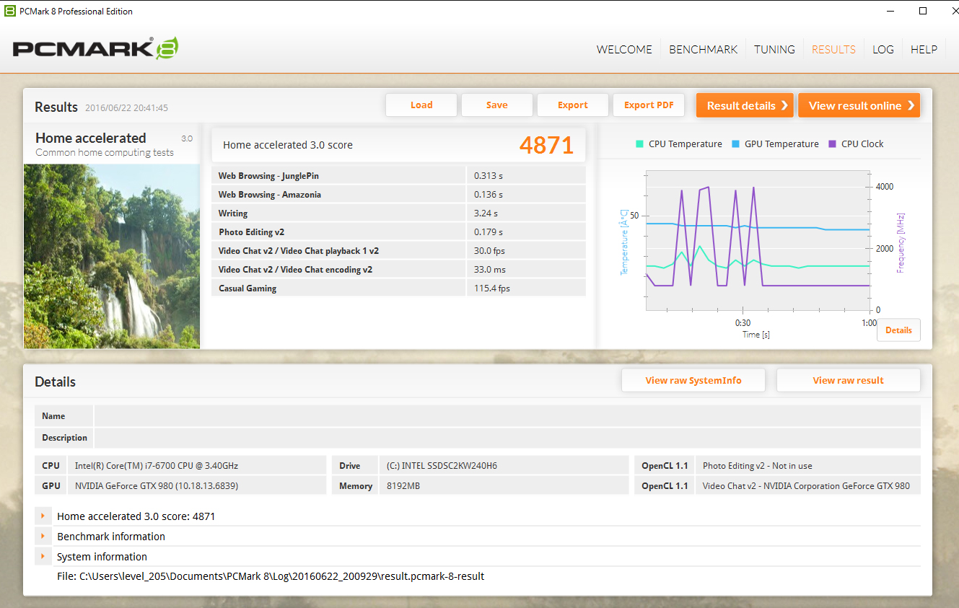
Task: Click Export PDF button
Action: 649,105
